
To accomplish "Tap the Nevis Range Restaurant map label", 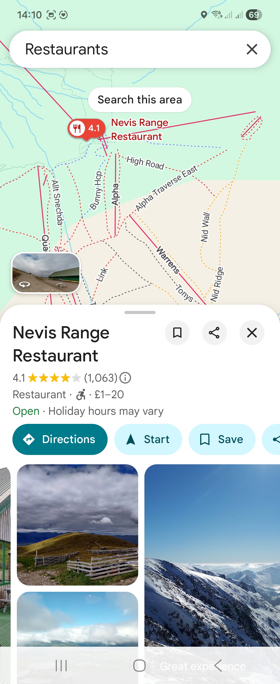I will click(139, 130).
